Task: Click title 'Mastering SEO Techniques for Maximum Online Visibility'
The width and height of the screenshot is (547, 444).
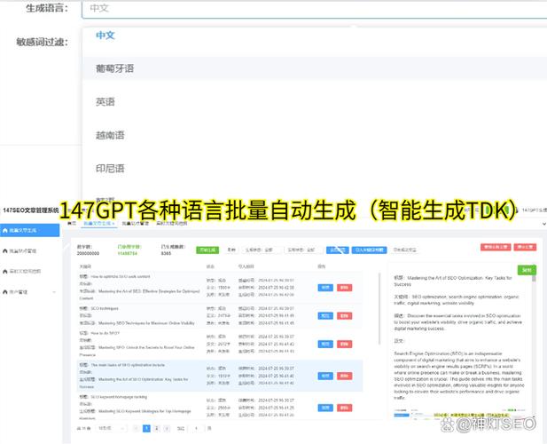Action: click(x=146, y=323)
